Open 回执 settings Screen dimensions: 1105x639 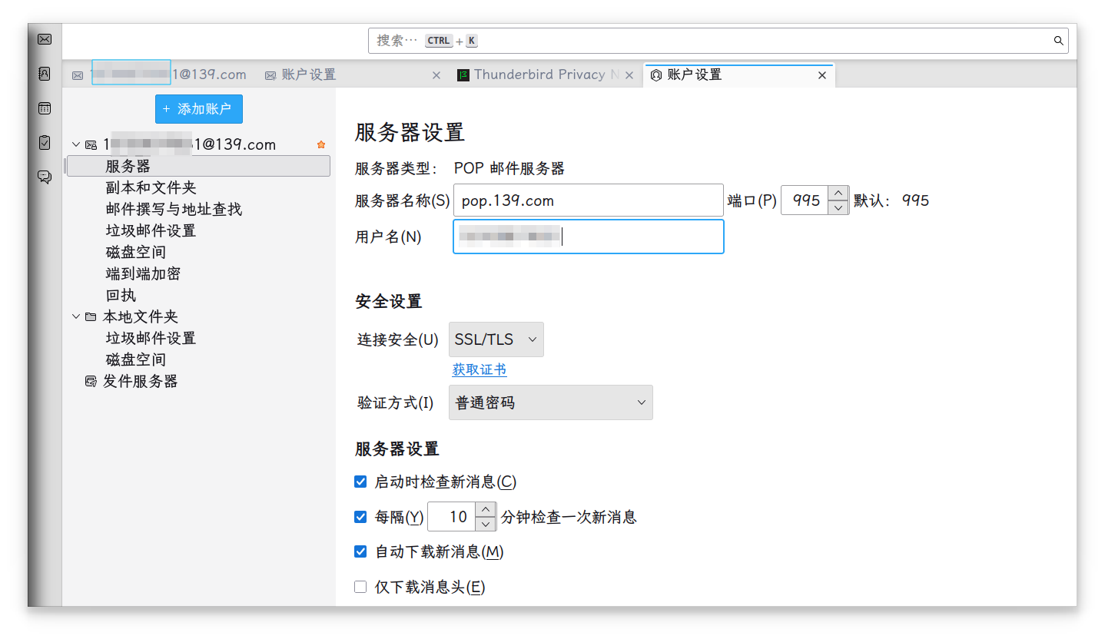coord(121,295)
